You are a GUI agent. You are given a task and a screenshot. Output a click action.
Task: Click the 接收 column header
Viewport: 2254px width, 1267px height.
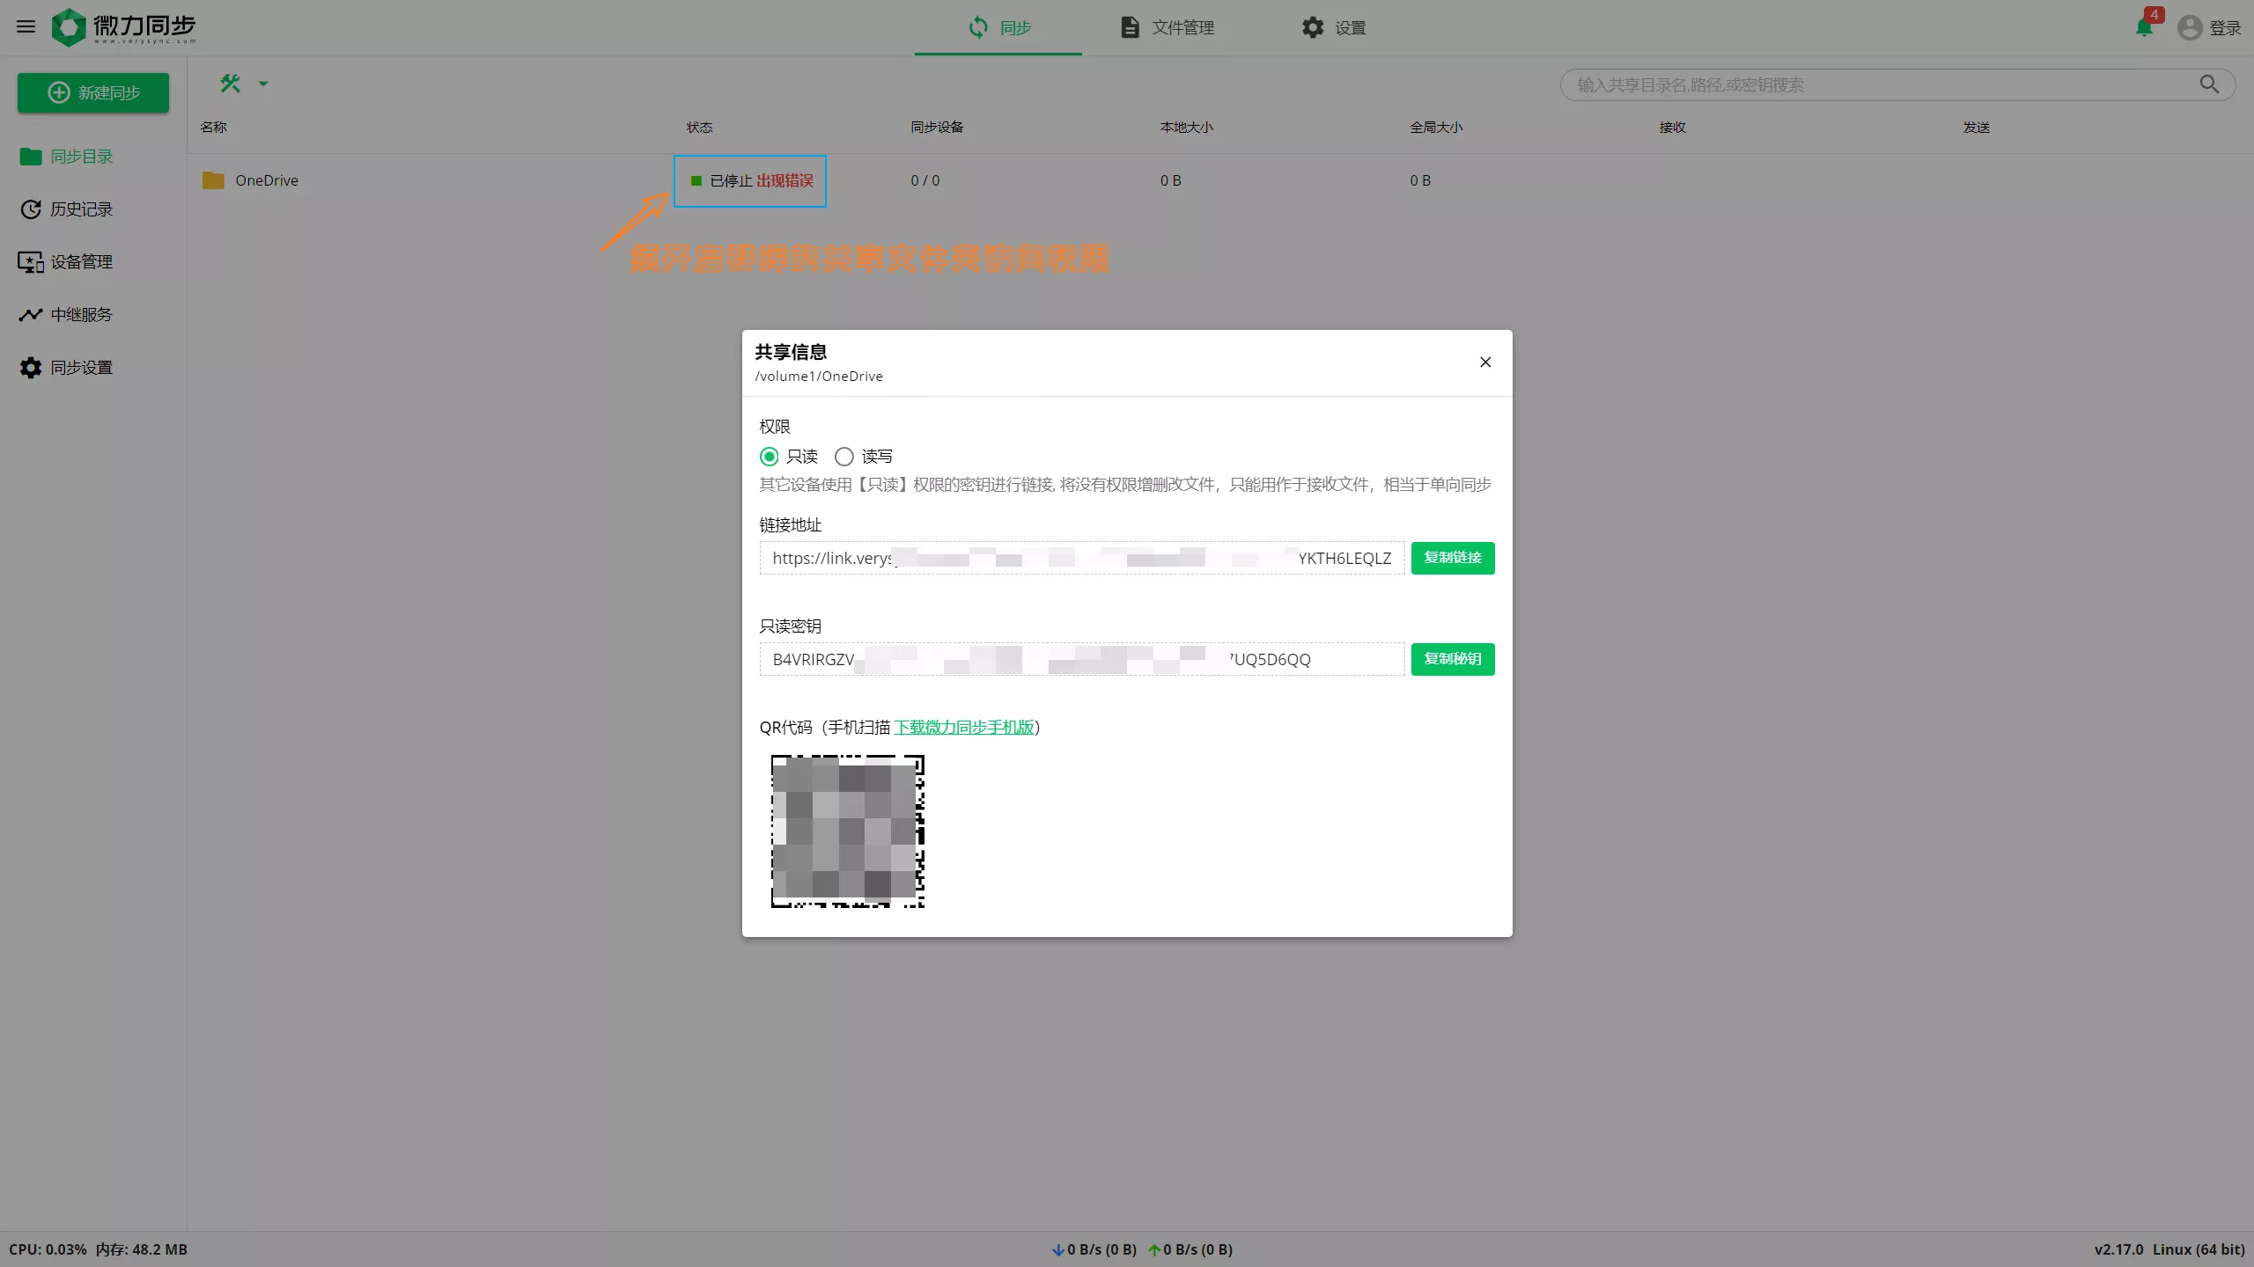(x=1673, y=128)
